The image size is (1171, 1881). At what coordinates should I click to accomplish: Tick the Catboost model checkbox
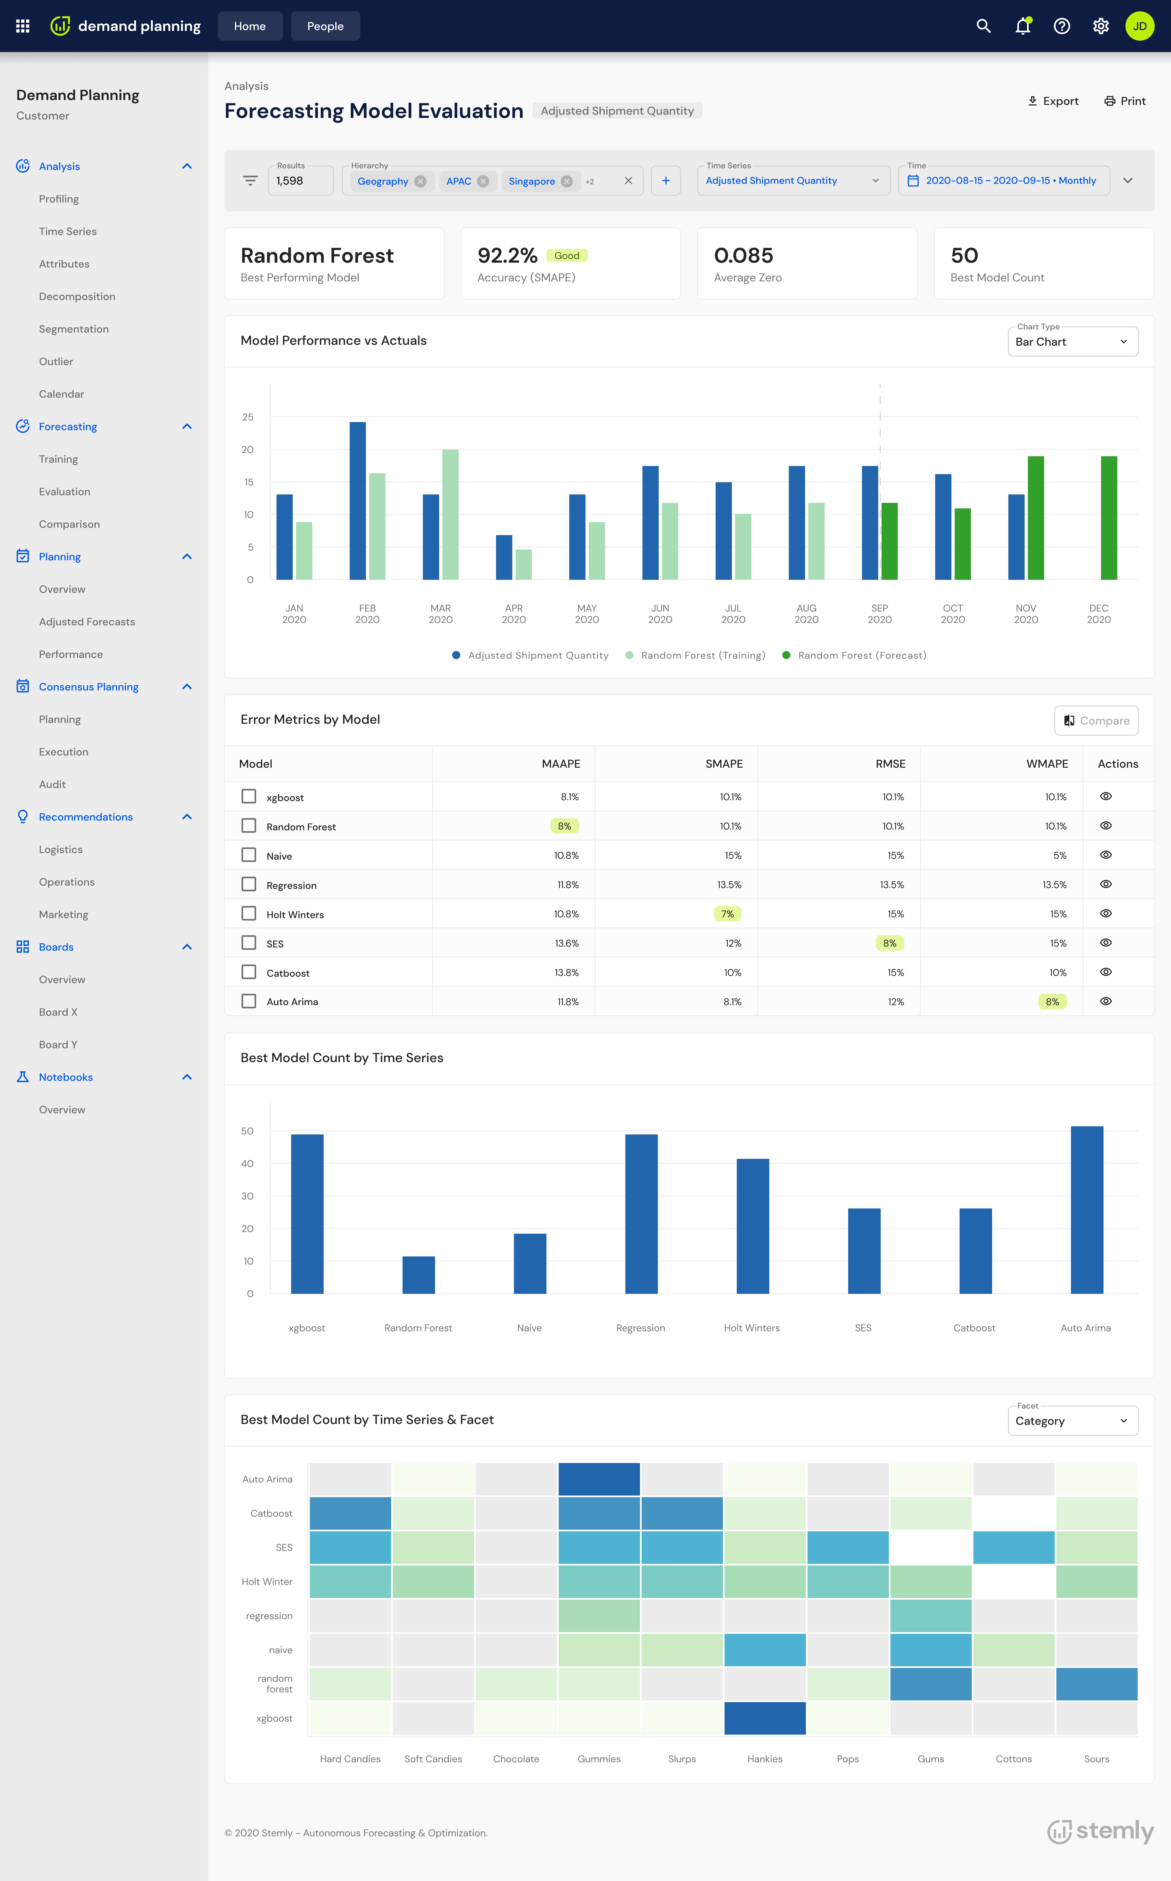pyautogui.click(x=249, y=972)
